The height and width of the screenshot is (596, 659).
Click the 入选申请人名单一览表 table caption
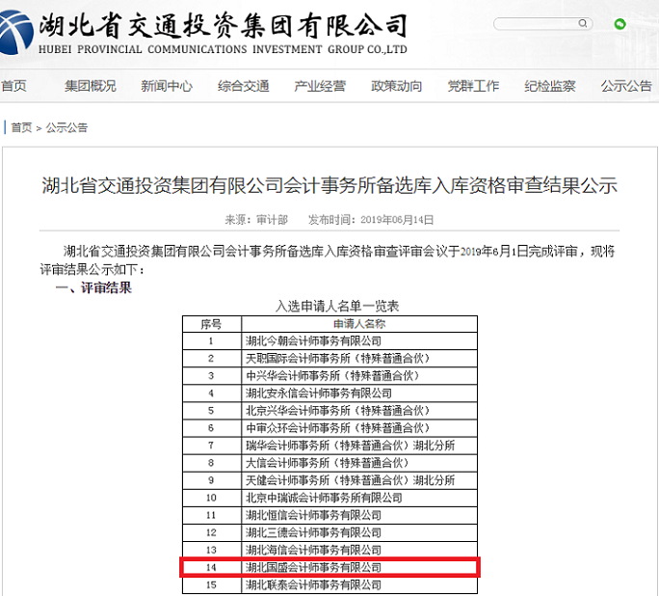(337, 306)
